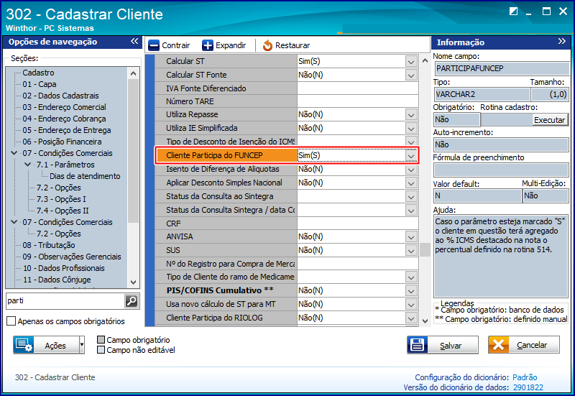Click the properties grid scroll down arrow
575x396 pixels.
425,321
